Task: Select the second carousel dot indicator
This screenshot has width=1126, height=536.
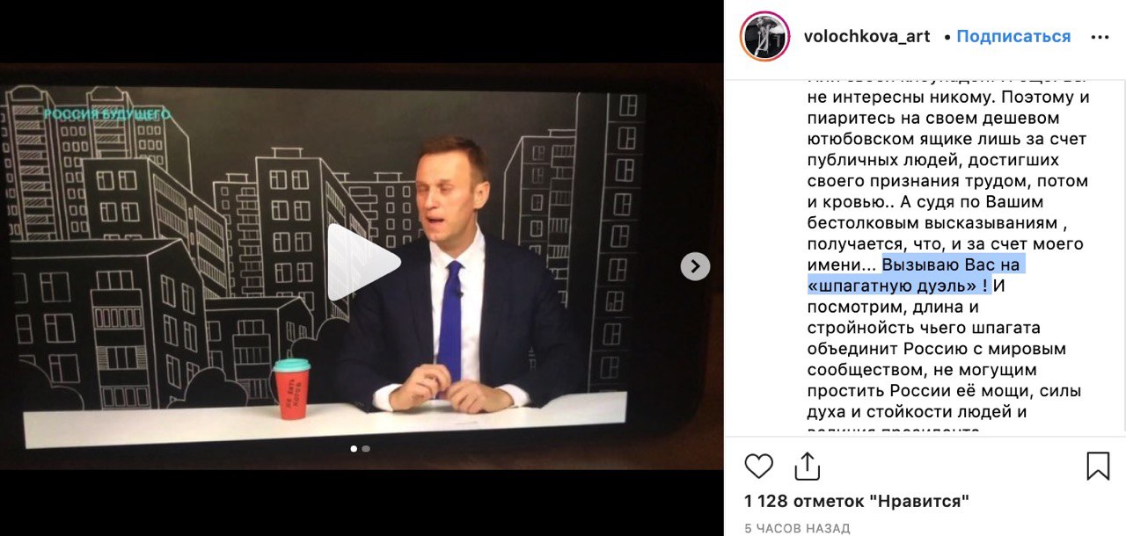Action: point(366,448)
